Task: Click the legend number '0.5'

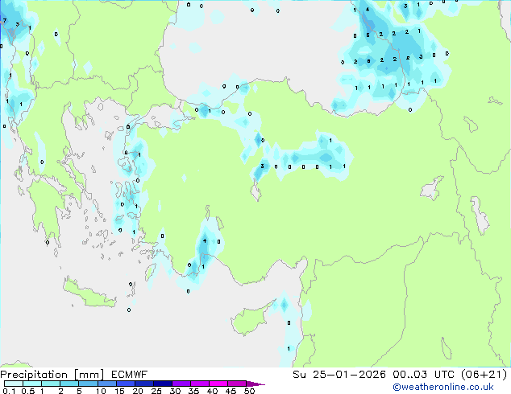Action: tap(28, 391)
